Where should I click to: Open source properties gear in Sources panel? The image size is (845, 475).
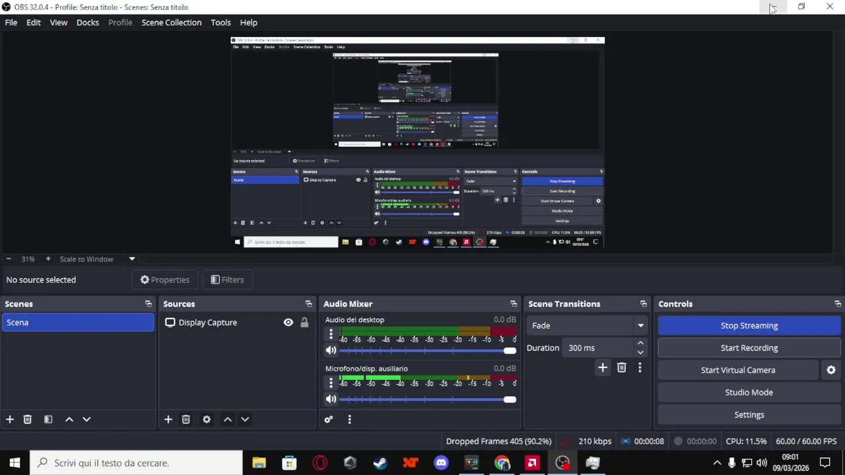(207, 419)
